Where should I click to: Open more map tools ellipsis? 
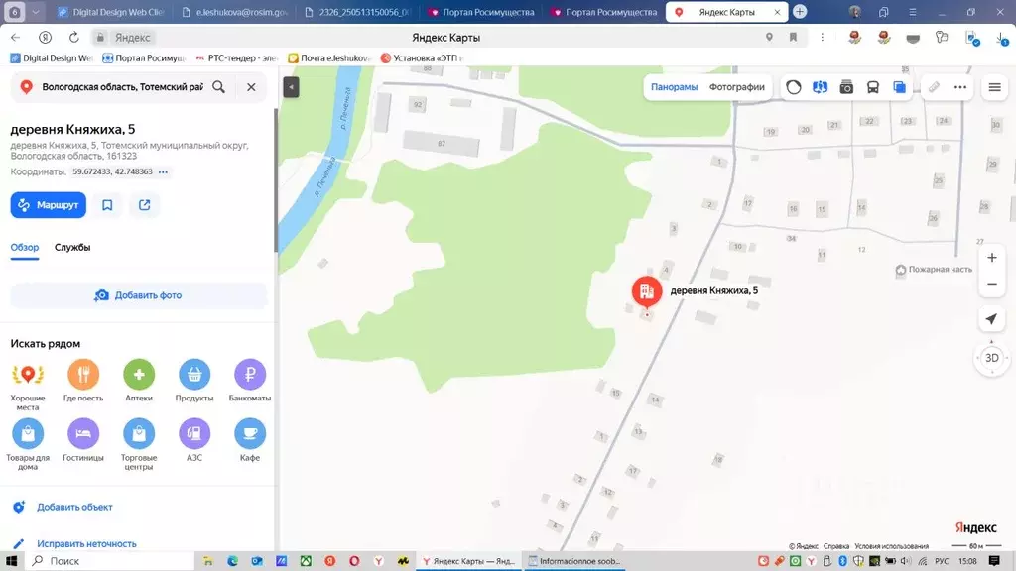pyautogui.click(x=960, y=87)
